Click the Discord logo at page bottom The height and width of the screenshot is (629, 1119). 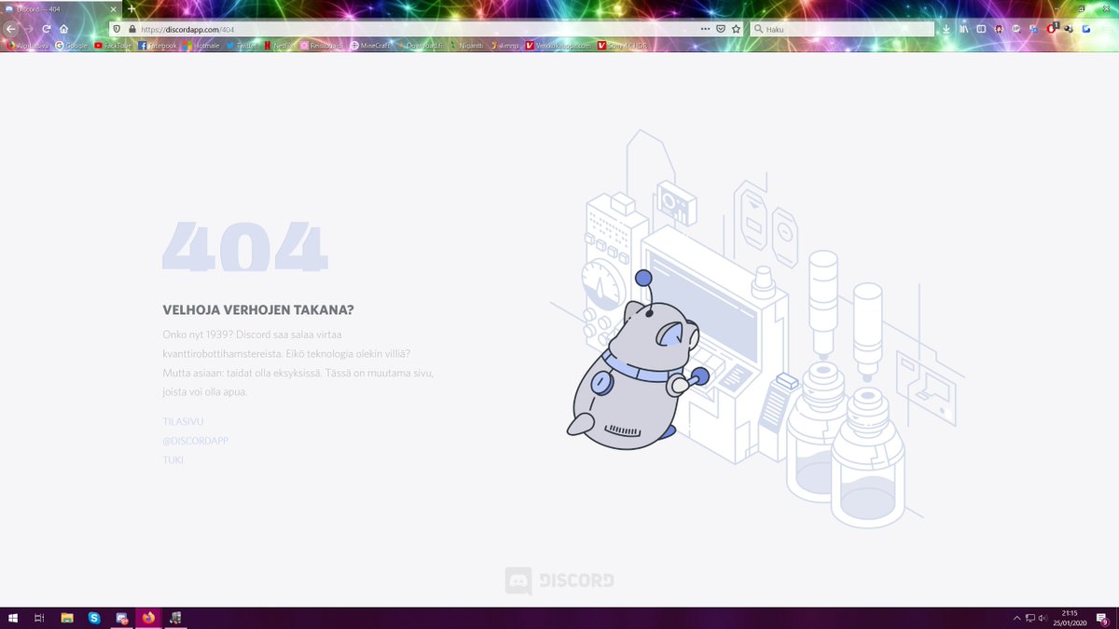point(559,581)
